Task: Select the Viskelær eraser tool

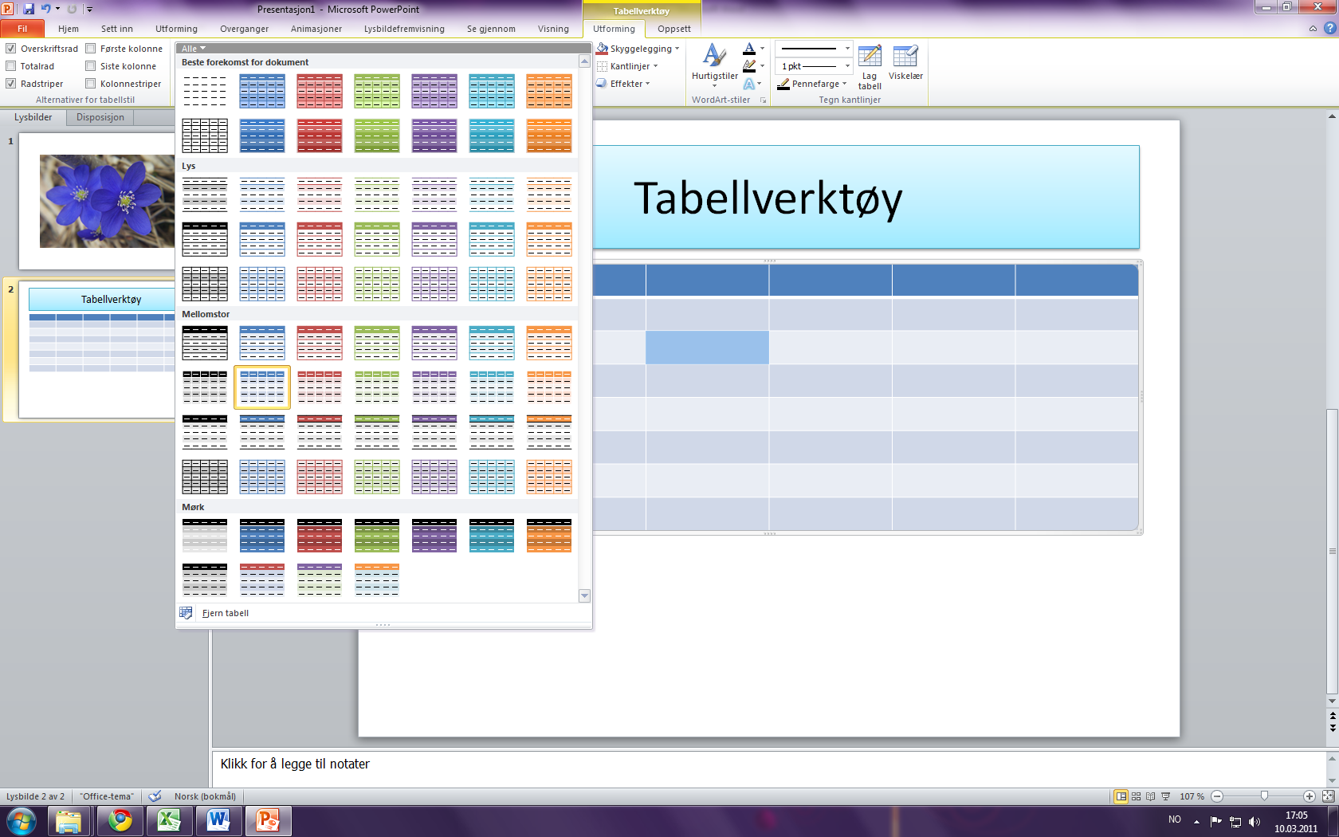Action: point(905,64)
